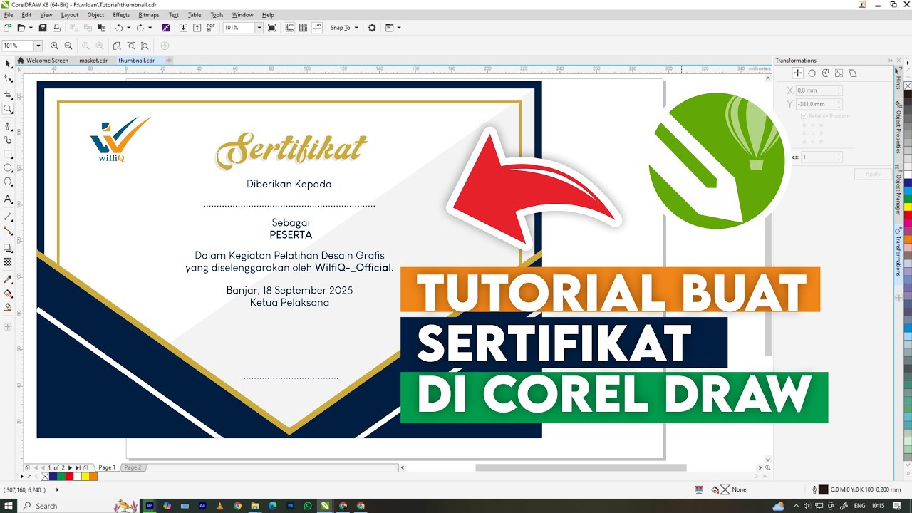
Task: Open the File menu
Action: [9, 15]
